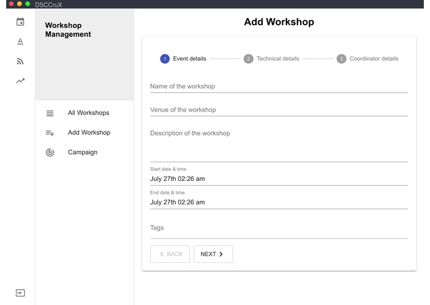This screenshot has height=305, width=430.
Task: Click the BACK button
Action: click(170, 254)
